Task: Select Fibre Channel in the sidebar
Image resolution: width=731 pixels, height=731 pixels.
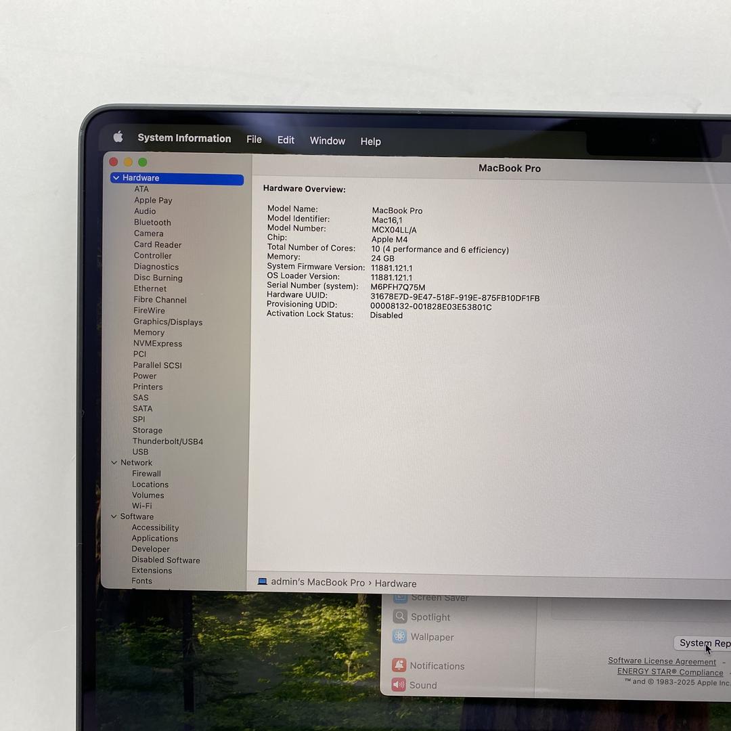Action: (160, 300)
